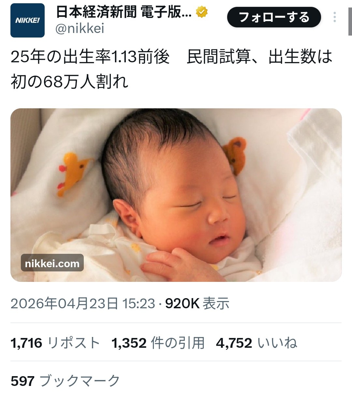352x398 pixels.
Task: Open the 597 ブックマーク count
Action: [x=66, y=381]
